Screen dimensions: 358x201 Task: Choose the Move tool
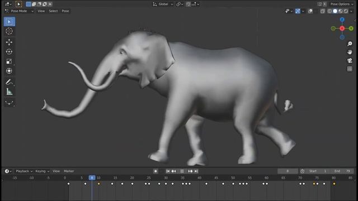[10, 42]
